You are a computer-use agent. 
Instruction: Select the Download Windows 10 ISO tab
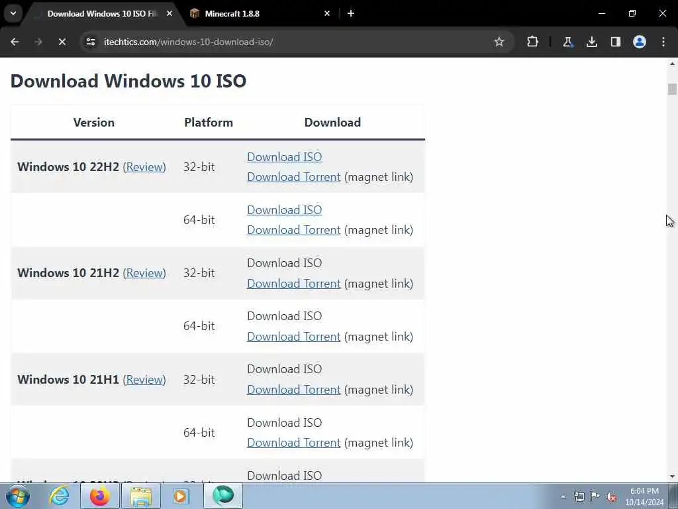pyautogui.click(x=103, y=13)
